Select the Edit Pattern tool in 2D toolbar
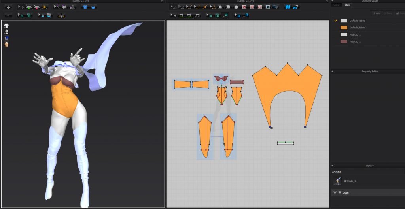This screenshot has width=405, height=209. tap(181, 7)
